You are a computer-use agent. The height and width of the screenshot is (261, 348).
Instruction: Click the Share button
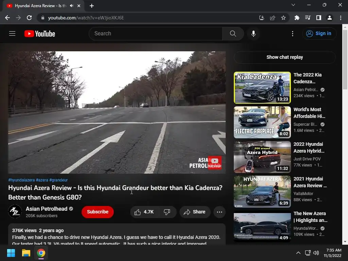click(195, 212)
